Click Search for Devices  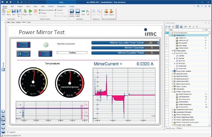pyautogui.click(x=46, y=10)
